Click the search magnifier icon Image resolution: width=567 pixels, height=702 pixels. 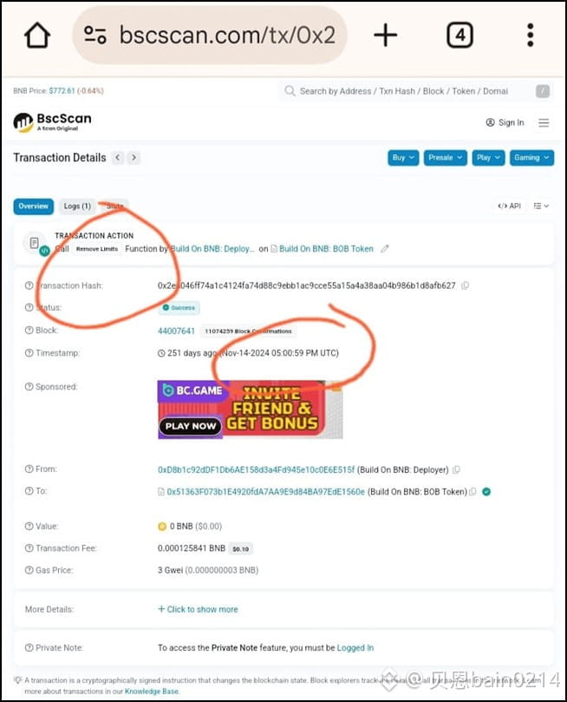pos(290,91)
